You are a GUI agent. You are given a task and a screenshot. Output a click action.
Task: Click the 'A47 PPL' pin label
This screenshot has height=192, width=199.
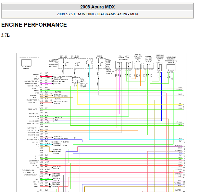pos(44,181)
